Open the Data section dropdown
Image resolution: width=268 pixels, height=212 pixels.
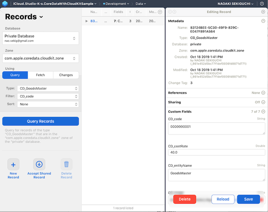coord(141,4)
